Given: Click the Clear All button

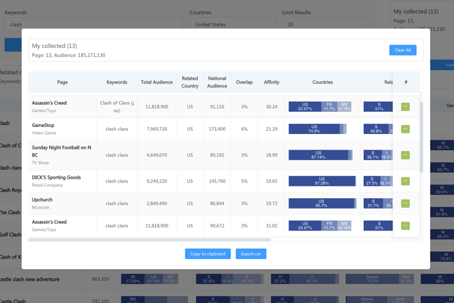Looking at the screenshot, I should coord(403,50).
